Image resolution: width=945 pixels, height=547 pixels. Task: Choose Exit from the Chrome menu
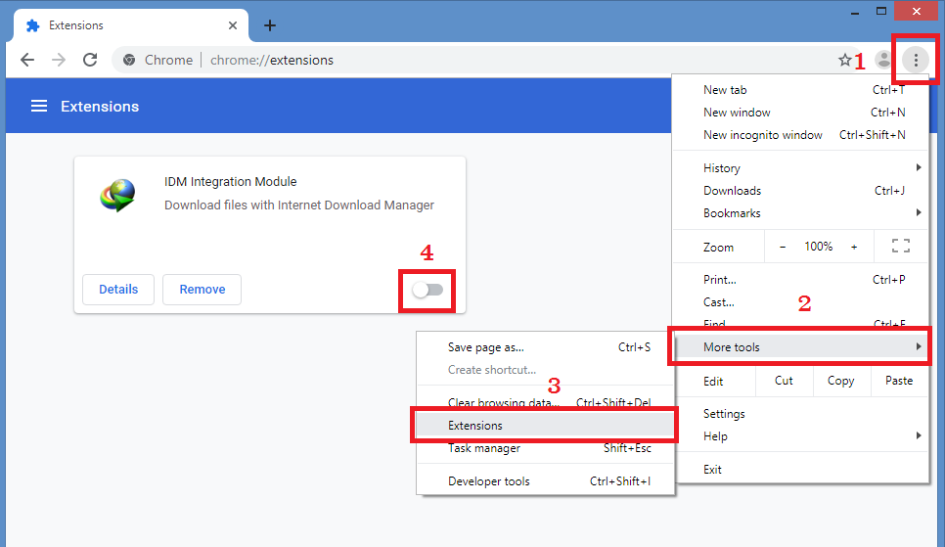(800, 469)
